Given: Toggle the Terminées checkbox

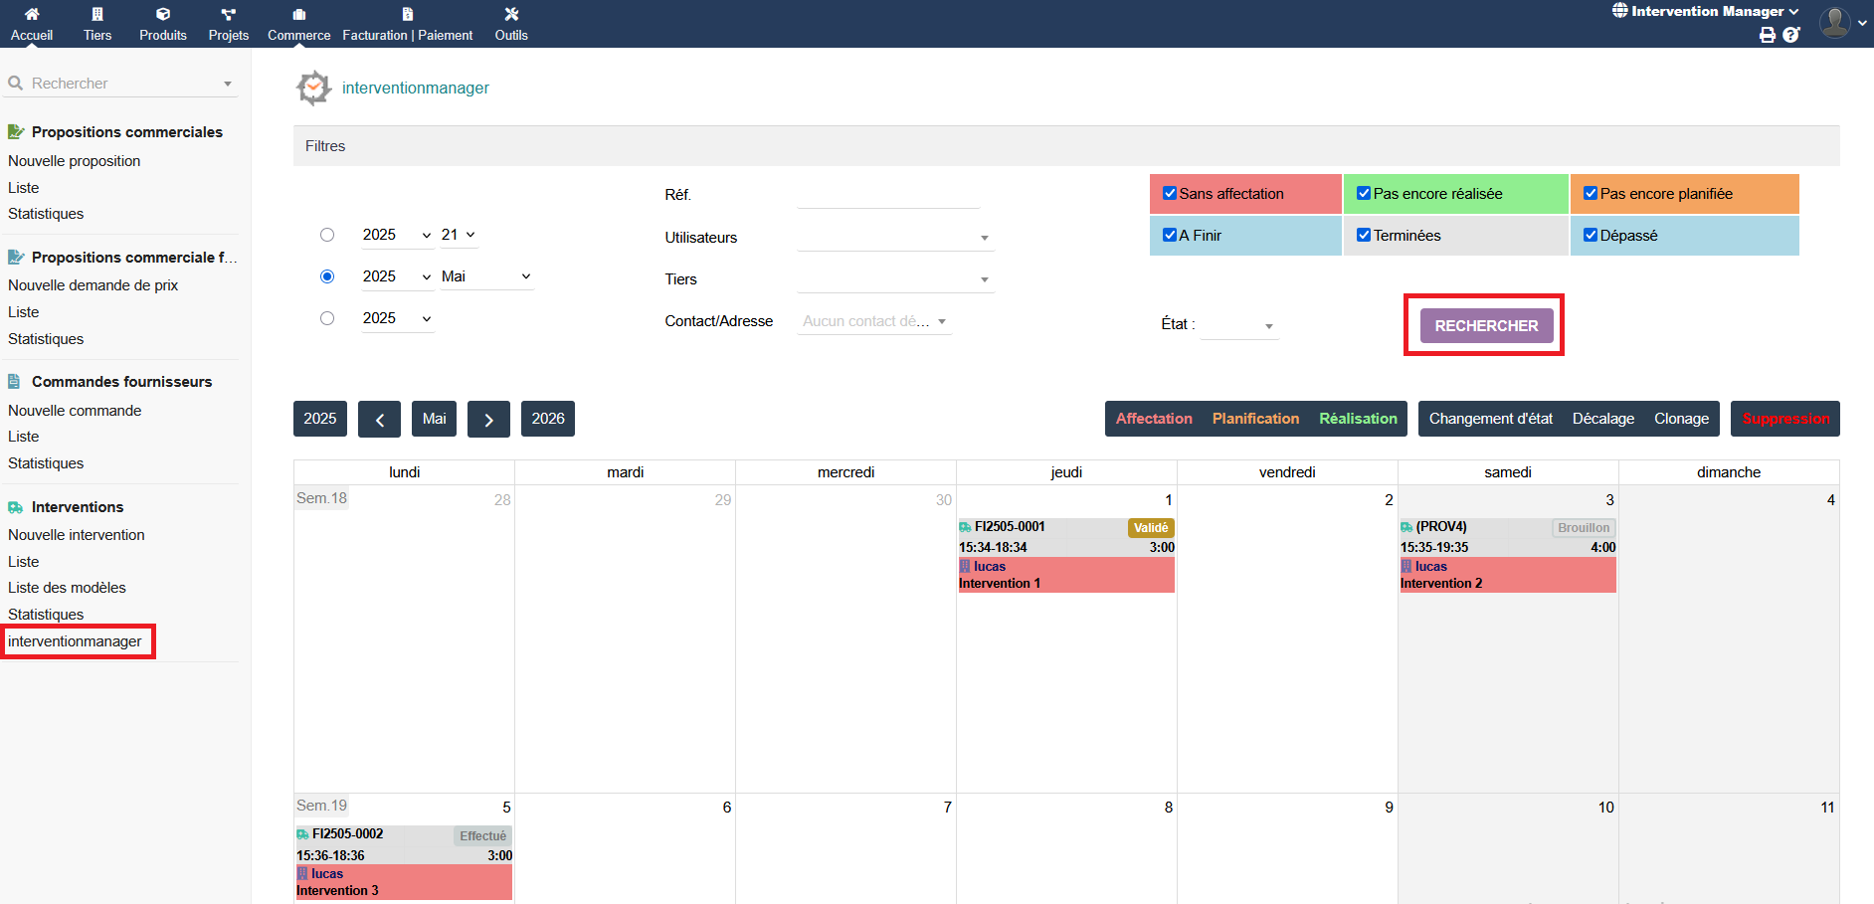Looking at the screenshot, I should (x=1364, y=236).
